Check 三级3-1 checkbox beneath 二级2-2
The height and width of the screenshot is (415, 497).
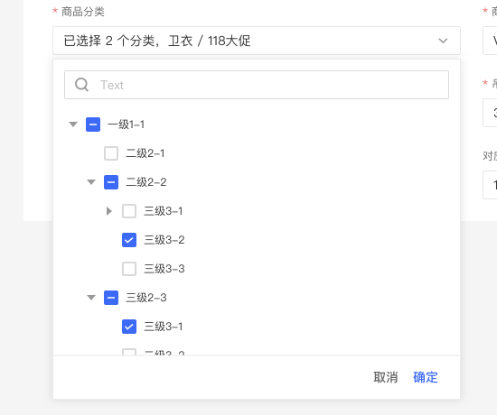pyautogui.click(x=129, y=211)
